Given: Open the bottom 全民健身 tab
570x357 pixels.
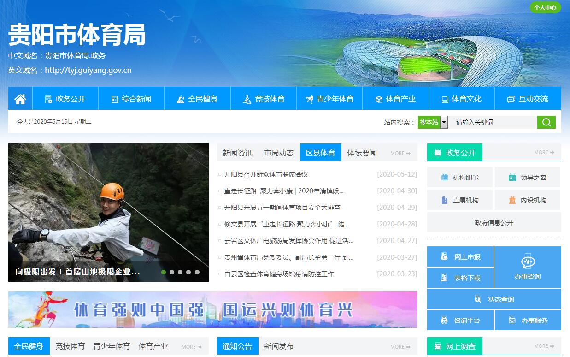Looking at the screenshot, I should [29, 346].
